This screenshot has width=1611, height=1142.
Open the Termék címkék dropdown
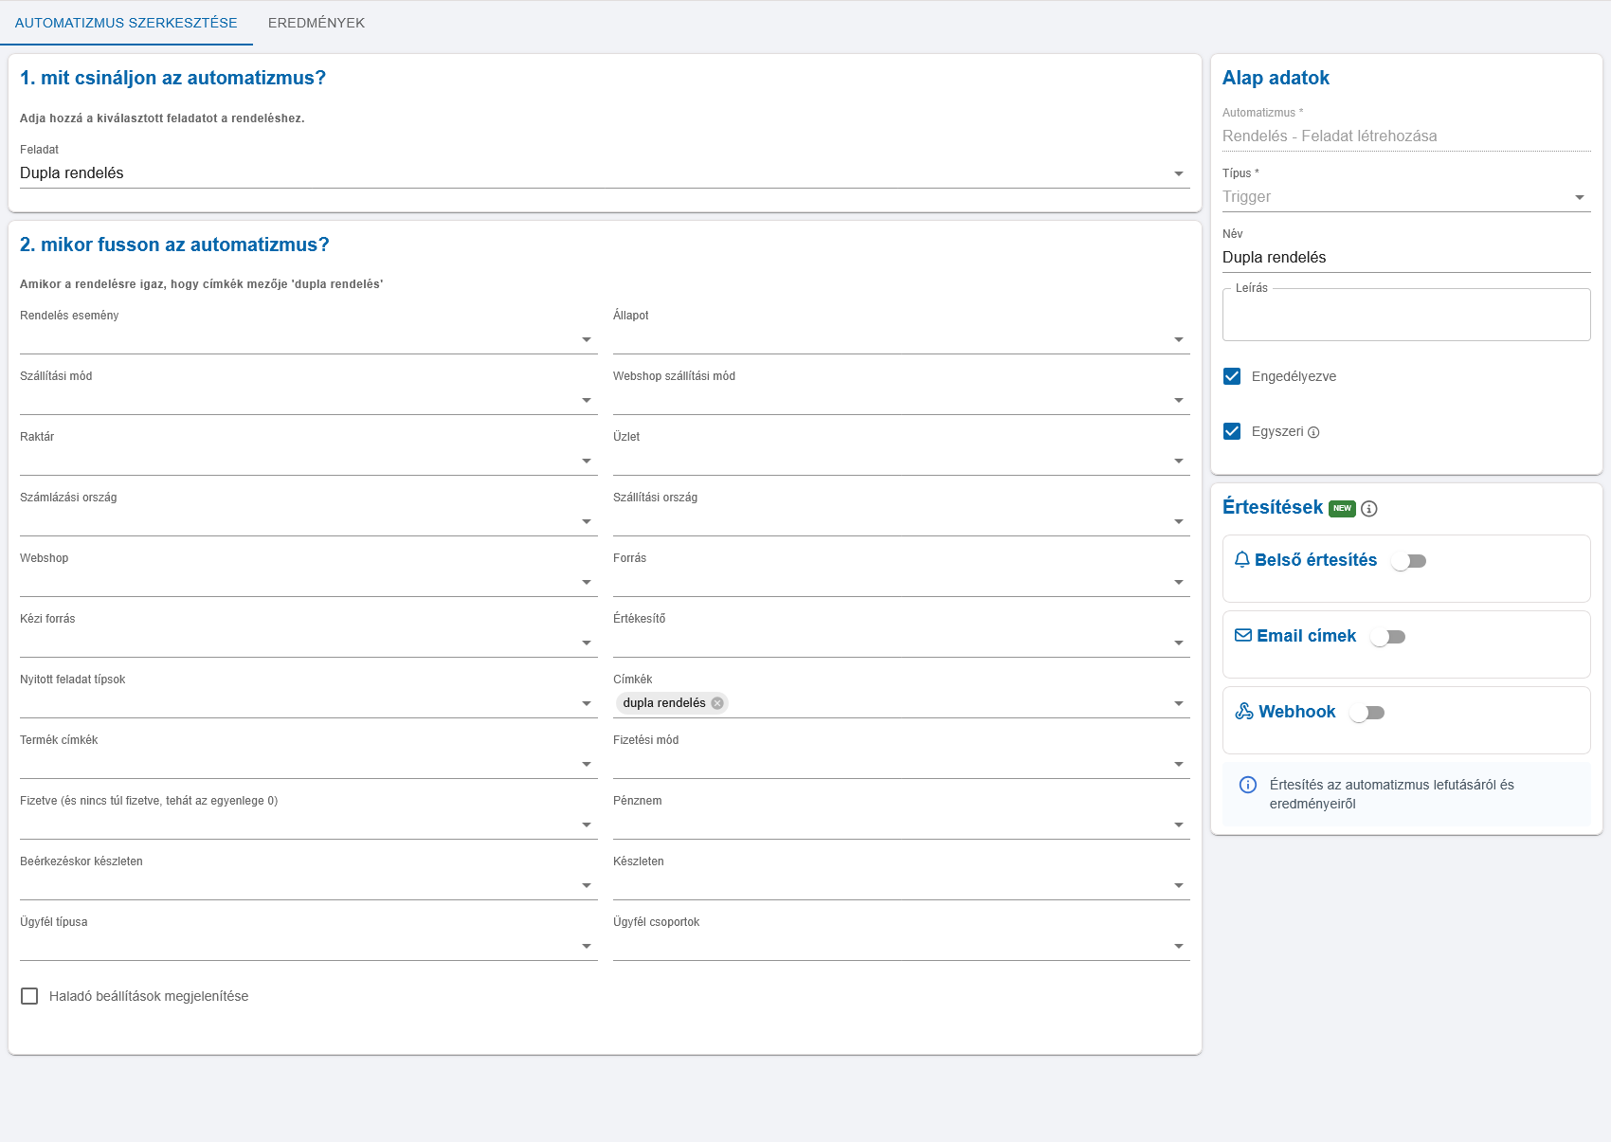[x=309, y=764]
